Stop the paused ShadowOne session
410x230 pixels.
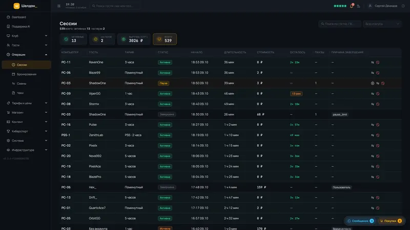383,83
